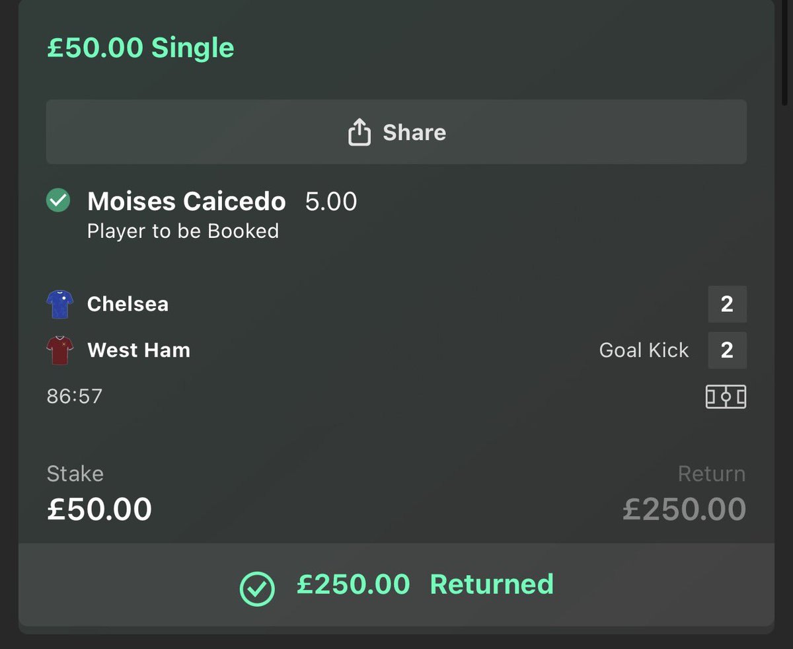Tap the £250.00 Returned bar text
The width and height of the screenshot is (793, 649).
pyautogui.click(x=425, y=585)
